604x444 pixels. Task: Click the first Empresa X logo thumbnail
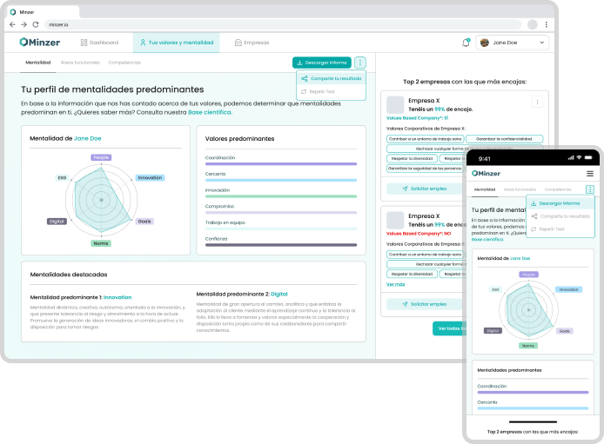pos(395,104)
